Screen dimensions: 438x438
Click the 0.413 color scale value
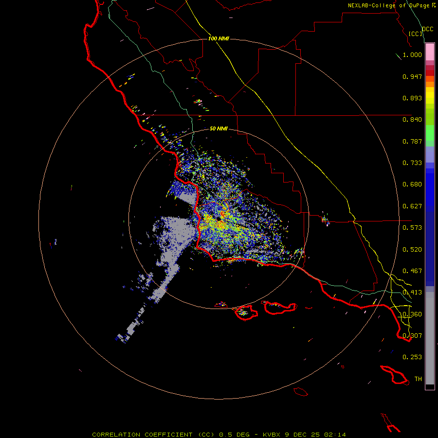[412, 292]
